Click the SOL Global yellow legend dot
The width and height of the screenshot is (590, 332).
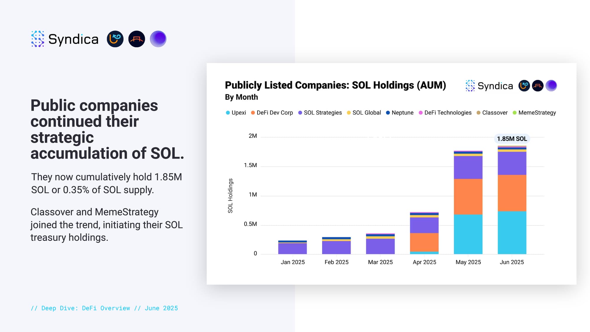(x=349, y=113)
